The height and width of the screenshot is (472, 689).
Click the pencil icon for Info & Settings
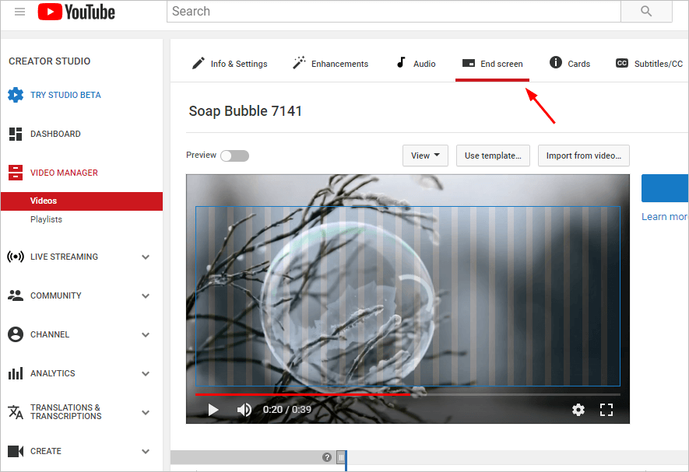[x=199, y=63]
